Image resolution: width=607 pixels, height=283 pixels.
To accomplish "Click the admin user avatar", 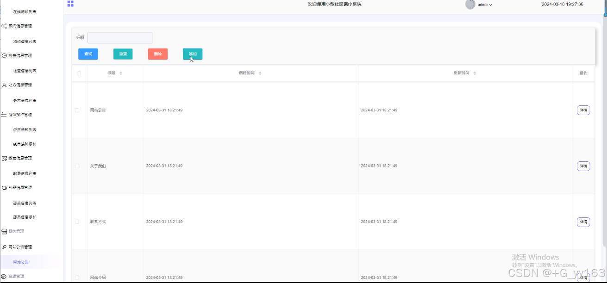I will pos(470,5).
